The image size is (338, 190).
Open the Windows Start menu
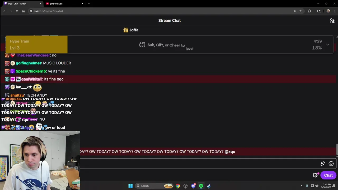click(x=130, y=186)
